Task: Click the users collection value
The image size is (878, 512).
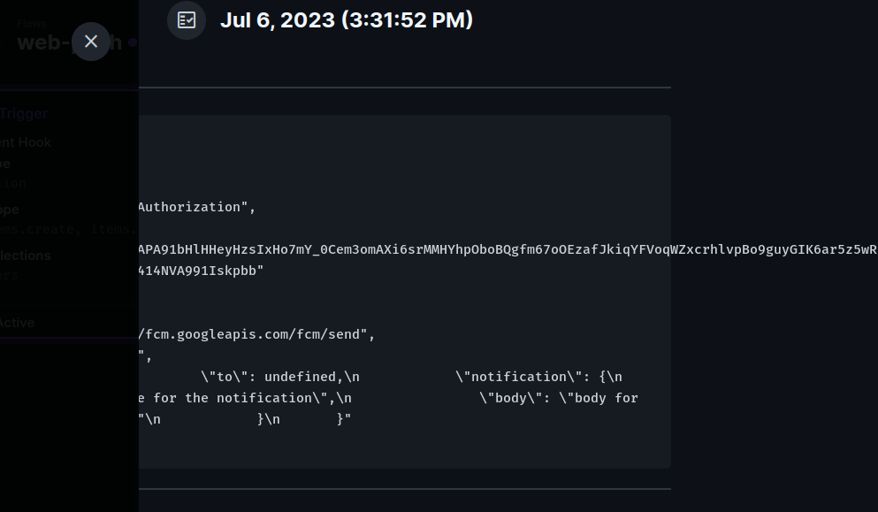Action: pos(7,275)
